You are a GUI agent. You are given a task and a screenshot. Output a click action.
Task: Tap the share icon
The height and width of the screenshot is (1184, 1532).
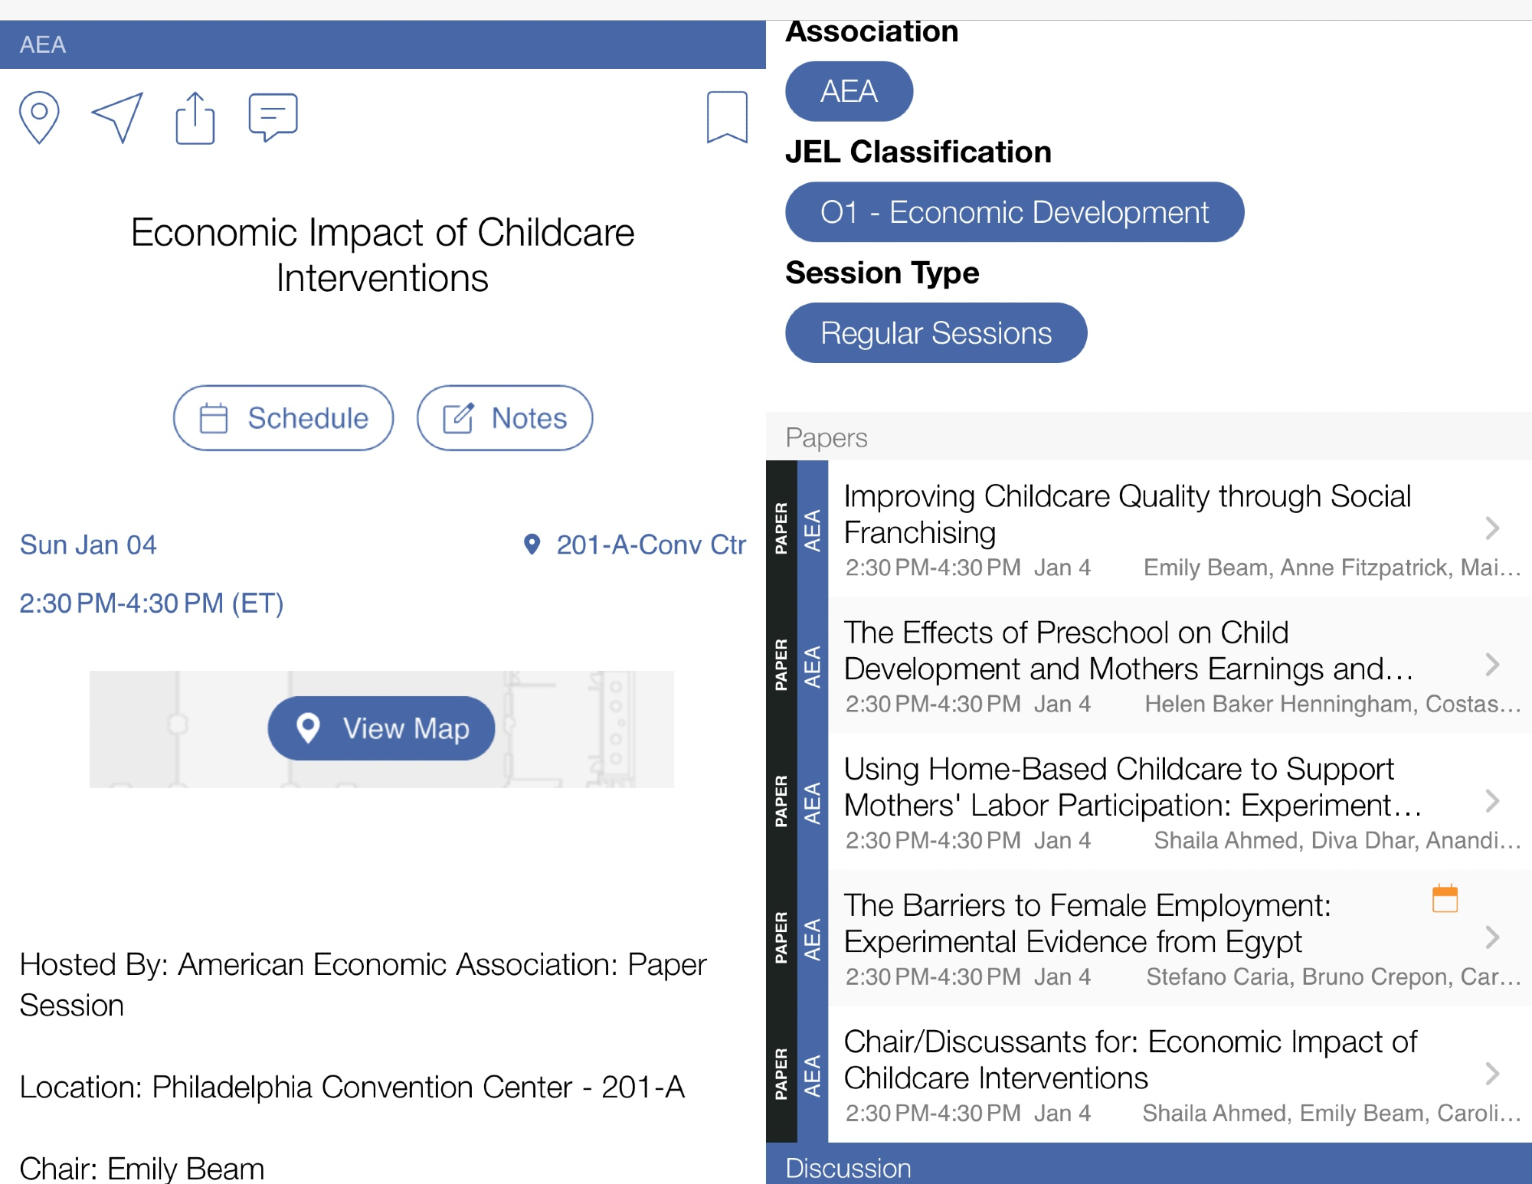195,117
